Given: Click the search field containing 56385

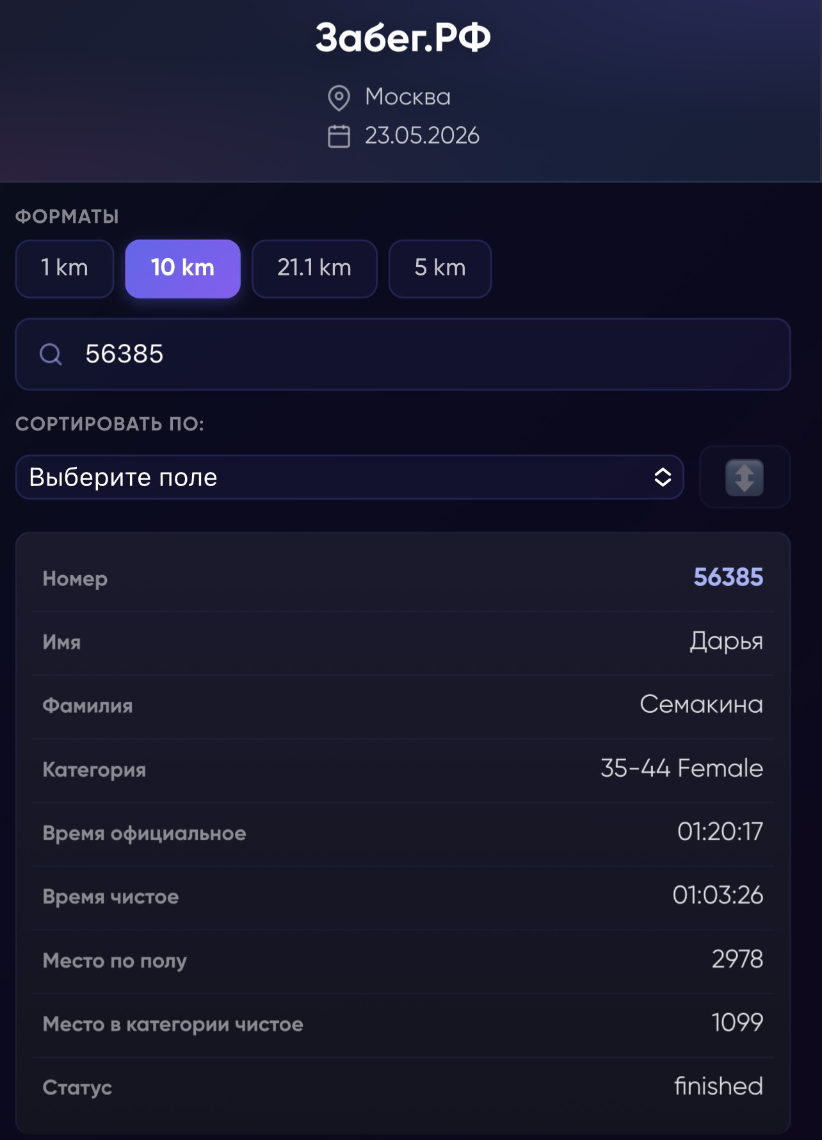Looking at the screenshot, I should click(x=403, y=354).
